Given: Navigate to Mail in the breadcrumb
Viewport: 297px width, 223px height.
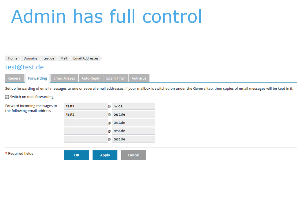Looking at the screenshot, I should [x=64, y=58].
